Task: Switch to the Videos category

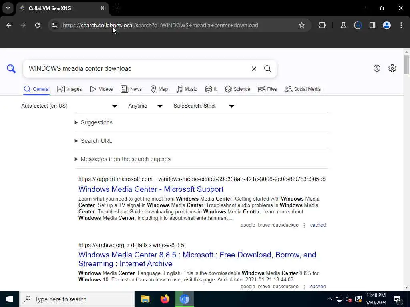Action: pos(101,89)
